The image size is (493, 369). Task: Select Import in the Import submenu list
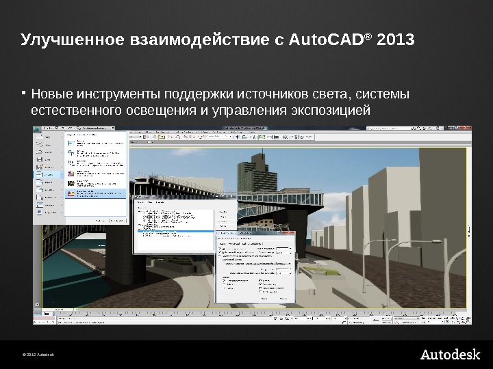96,143
